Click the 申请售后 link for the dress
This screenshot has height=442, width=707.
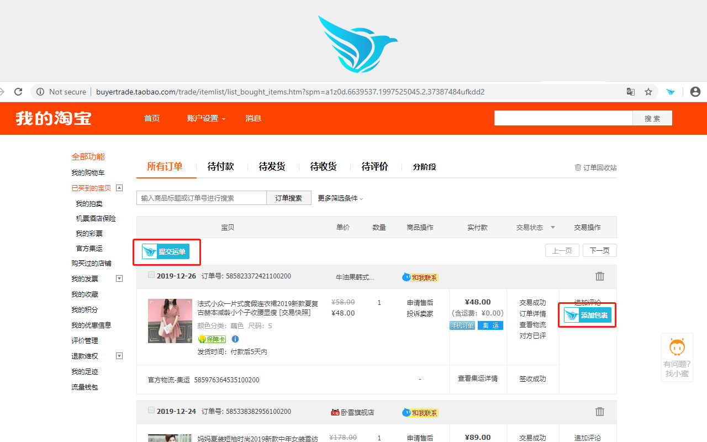pyautogui.click(x=420, y=303)
